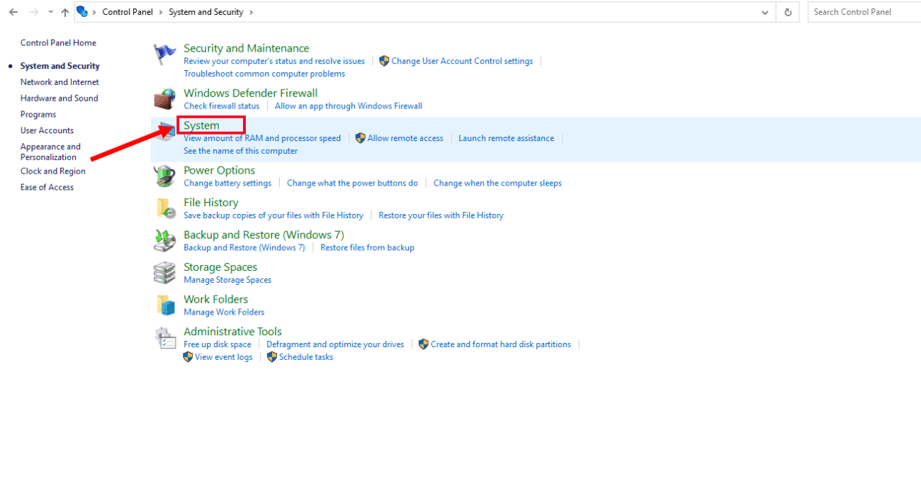
Task: Click Restore files from backup
Action: click(368, 248)
